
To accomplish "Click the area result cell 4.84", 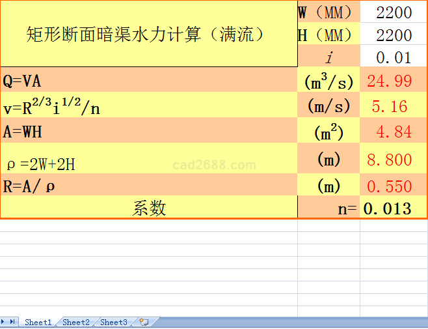I will (x=394, y=132).
